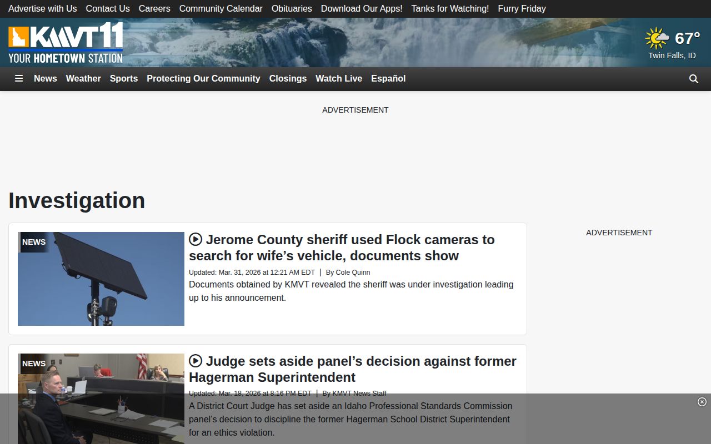Open the Obituaries link
Viewport: 711px width, 444px height.
click(292, 9)
